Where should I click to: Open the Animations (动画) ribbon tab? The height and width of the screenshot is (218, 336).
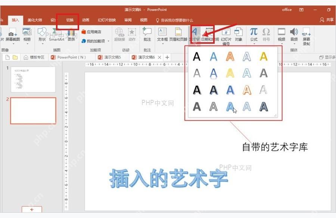point(85,20)
